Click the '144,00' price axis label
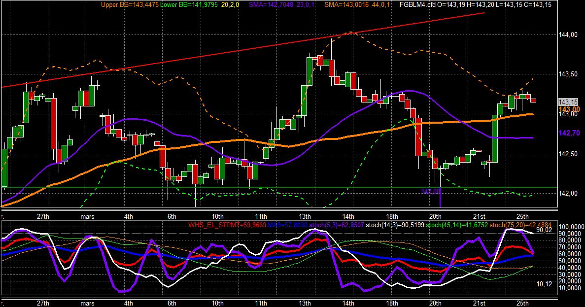The height and width of the screenshot is (307, 585). point(568,34)
